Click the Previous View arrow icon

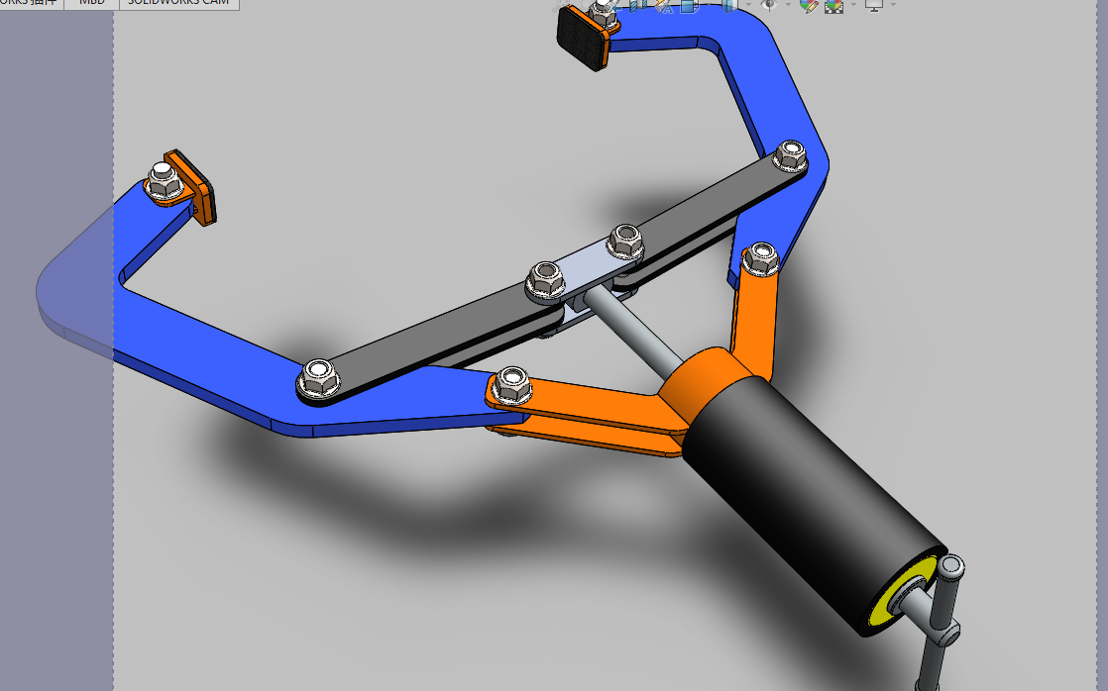click(x=611, y=8)
